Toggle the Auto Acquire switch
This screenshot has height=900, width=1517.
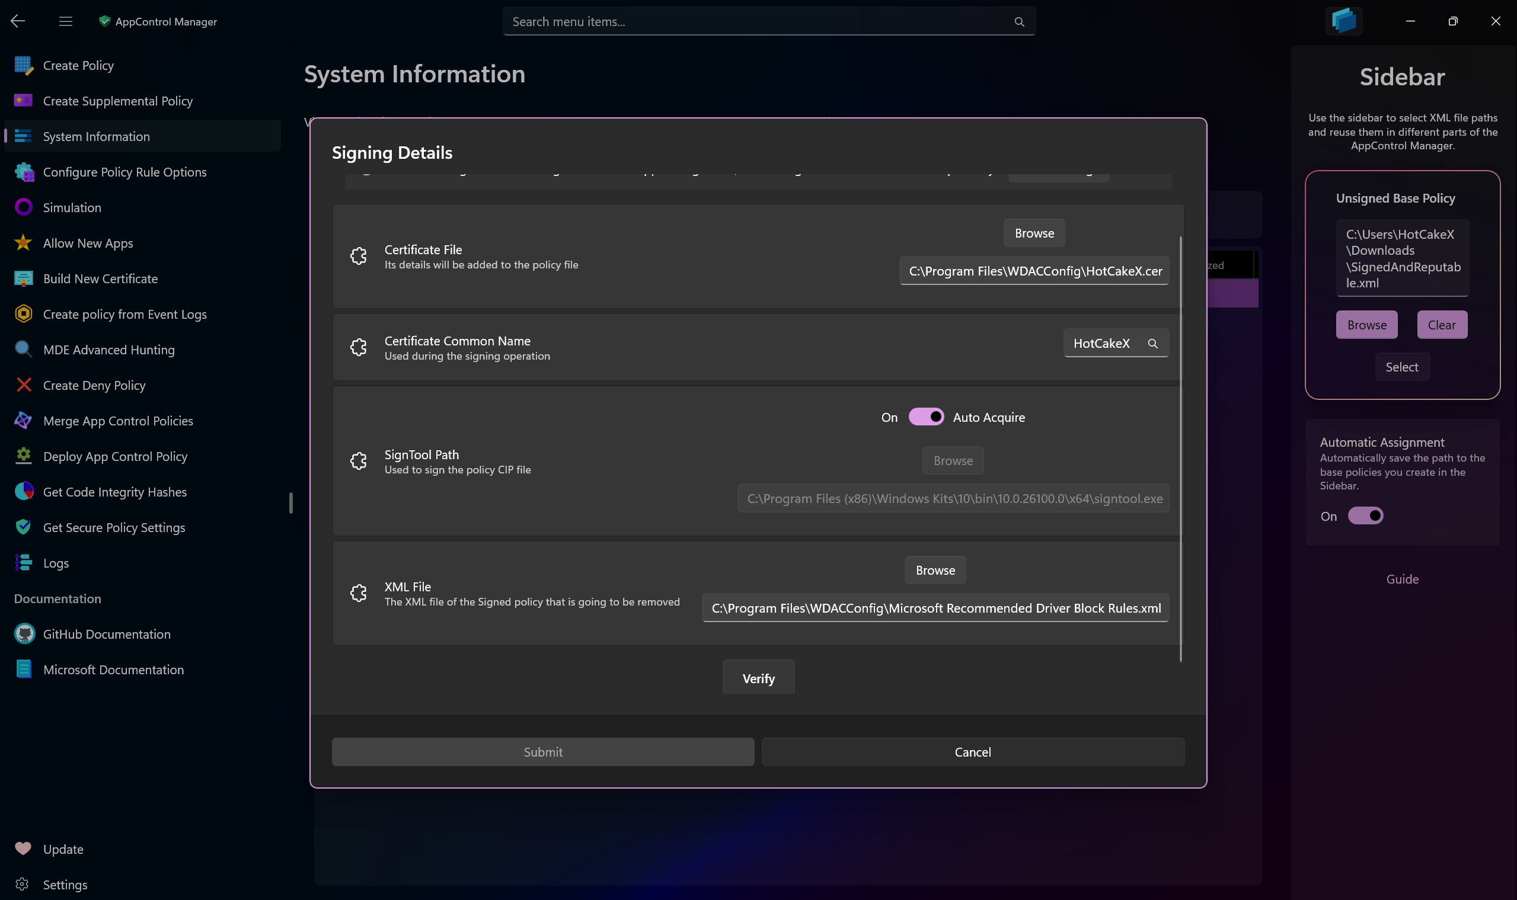[x=925, y=417]
